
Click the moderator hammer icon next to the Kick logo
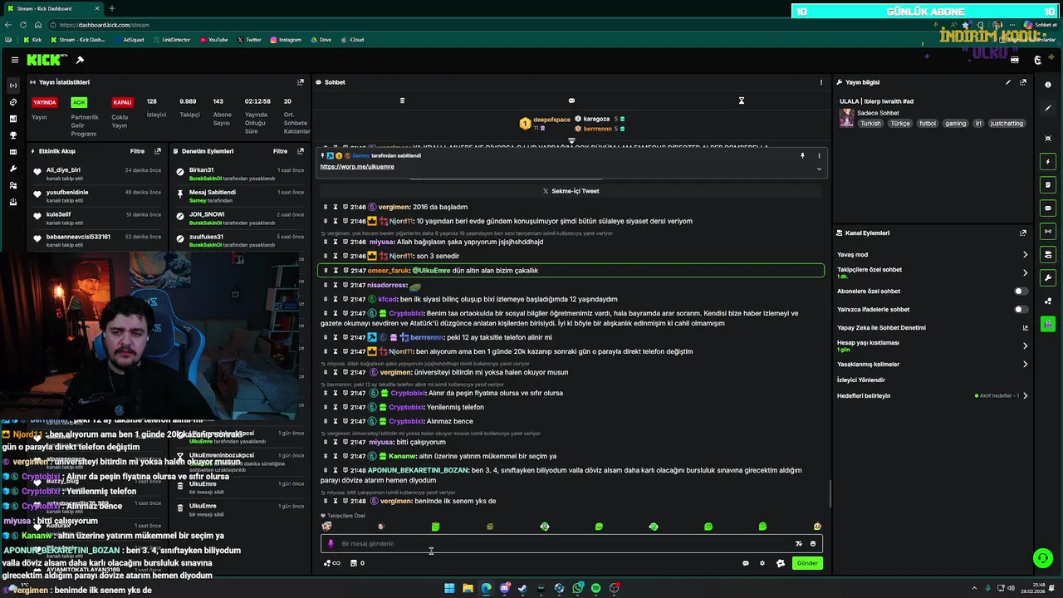(80, 60)
